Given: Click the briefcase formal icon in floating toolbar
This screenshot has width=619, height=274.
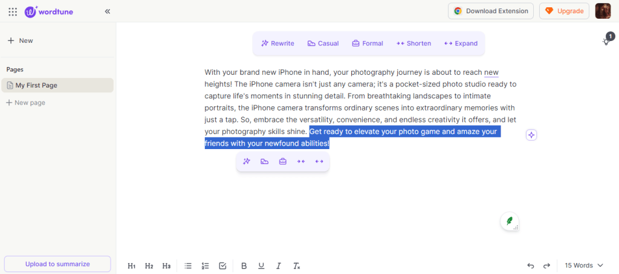Looking at the screenshot, I should [282, 161].
